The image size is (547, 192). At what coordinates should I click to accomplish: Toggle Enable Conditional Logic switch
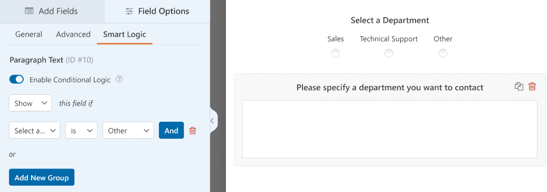(16, 79)
